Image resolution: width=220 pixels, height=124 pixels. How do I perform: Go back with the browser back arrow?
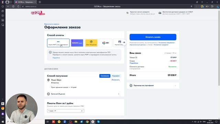point(8,7)
